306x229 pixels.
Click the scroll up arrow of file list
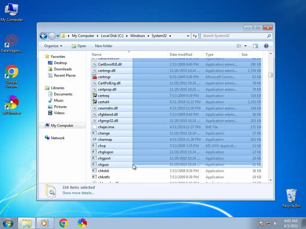coord(271,53)
